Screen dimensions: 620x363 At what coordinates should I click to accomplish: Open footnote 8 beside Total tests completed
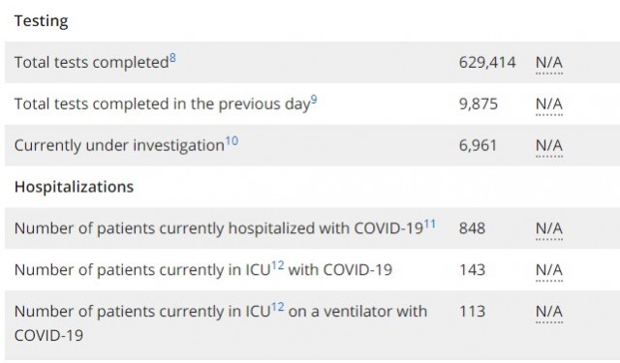coord(172,59)
